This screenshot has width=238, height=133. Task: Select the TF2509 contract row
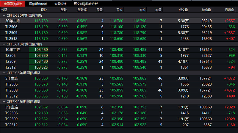pos(119,90)
